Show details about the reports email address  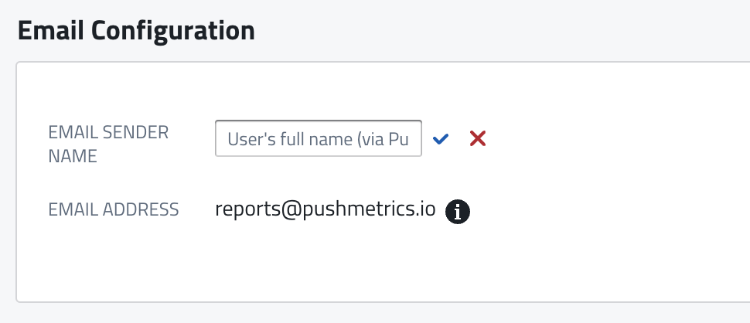click(458, 211)
